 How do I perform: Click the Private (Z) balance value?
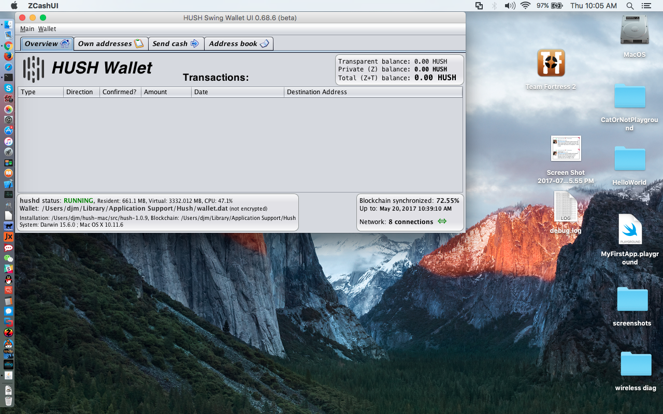coord(430,69)
